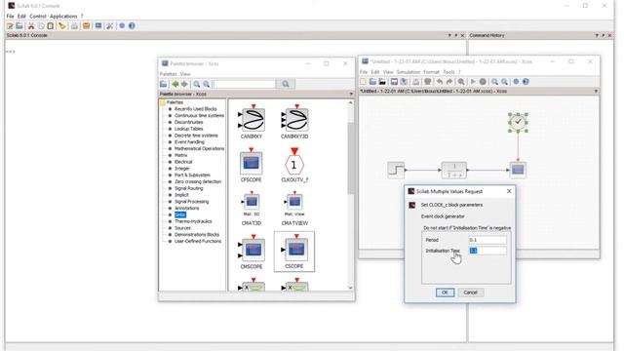Click the open file icon in console toolbar
The image size is (624, 351).
coord(19,26)
